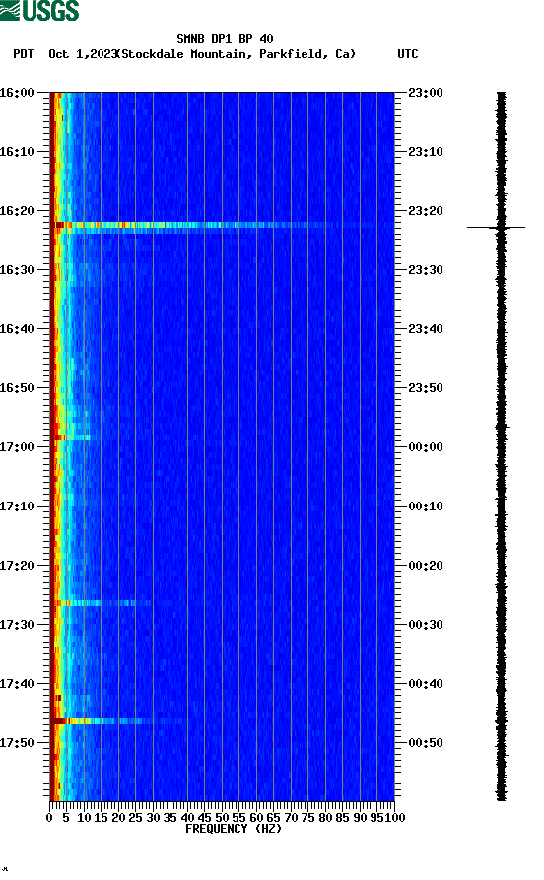Click the 00:00 UTC time label
544x880 pixels.
point(426,447)
